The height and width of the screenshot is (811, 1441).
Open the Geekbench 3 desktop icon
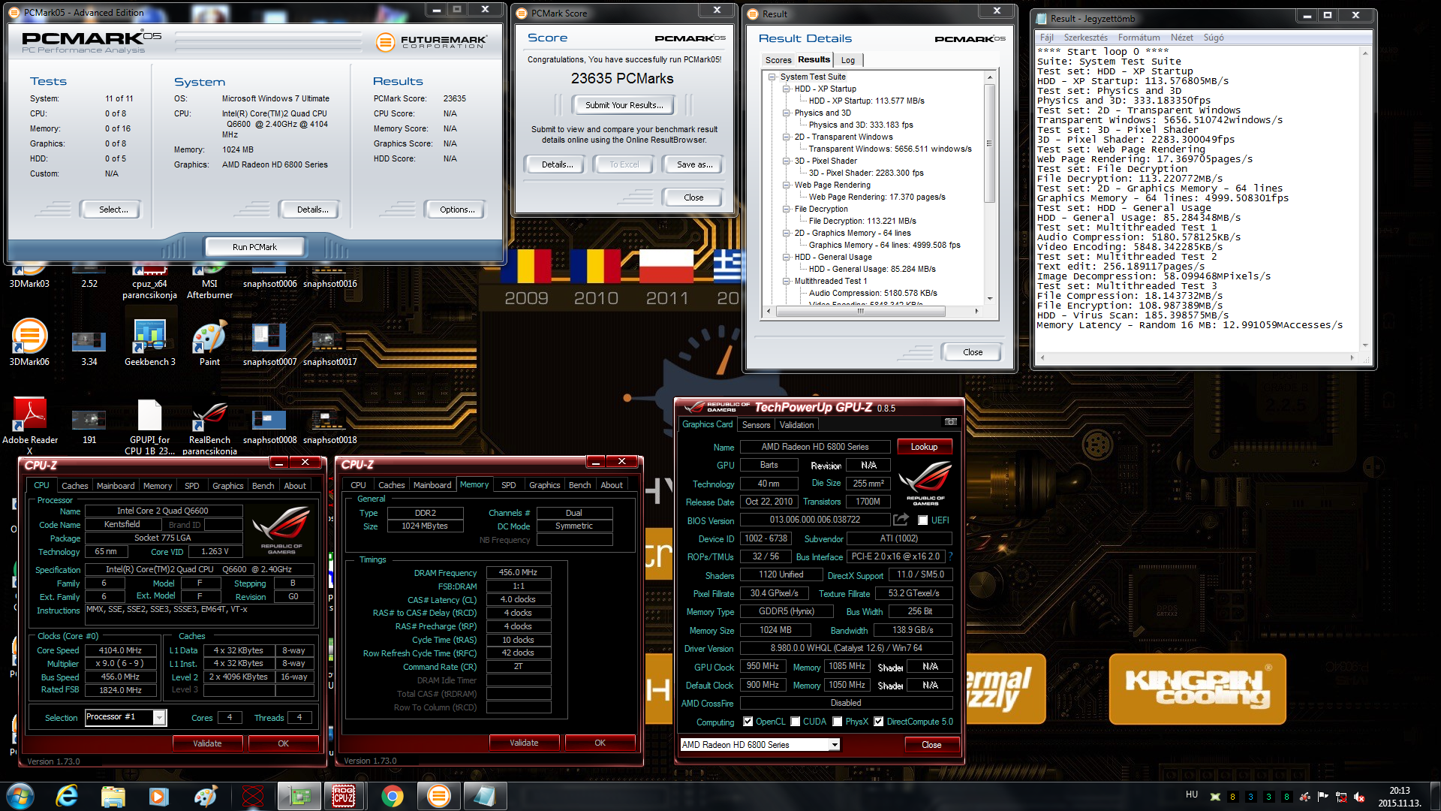[150, 343]
